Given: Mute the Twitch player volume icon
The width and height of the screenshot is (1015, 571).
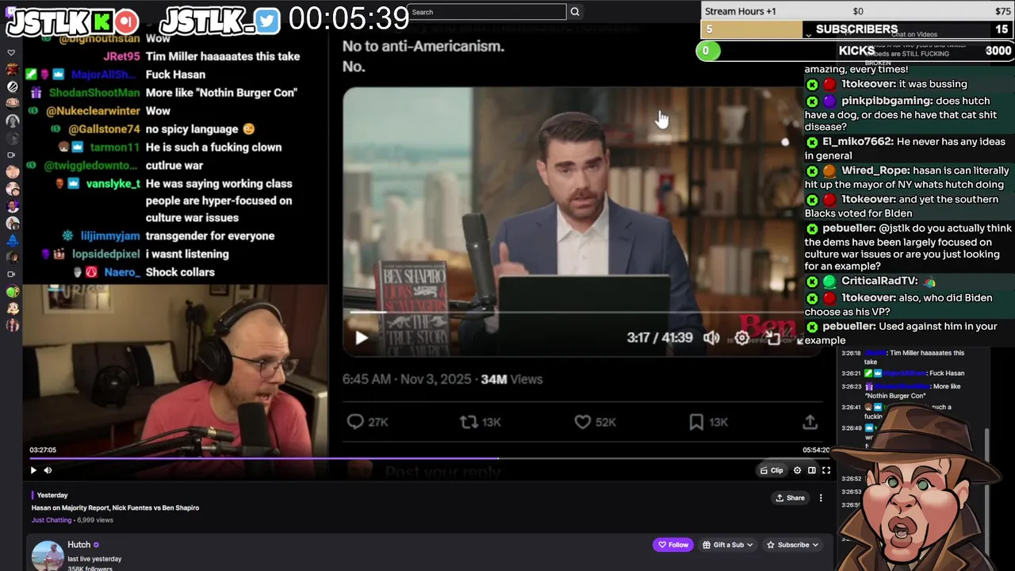Looking at the screenshot, I should [x=48, y=470].
